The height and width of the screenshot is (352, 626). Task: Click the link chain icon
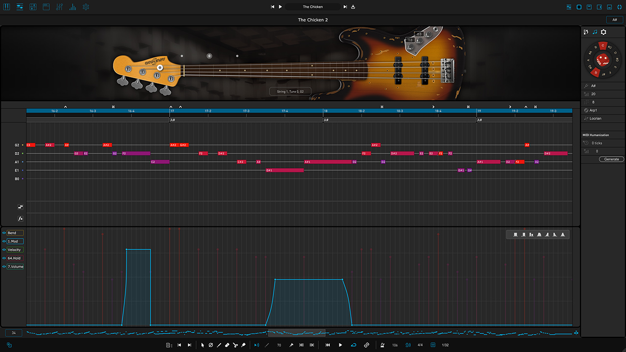(x=367, y=345)
